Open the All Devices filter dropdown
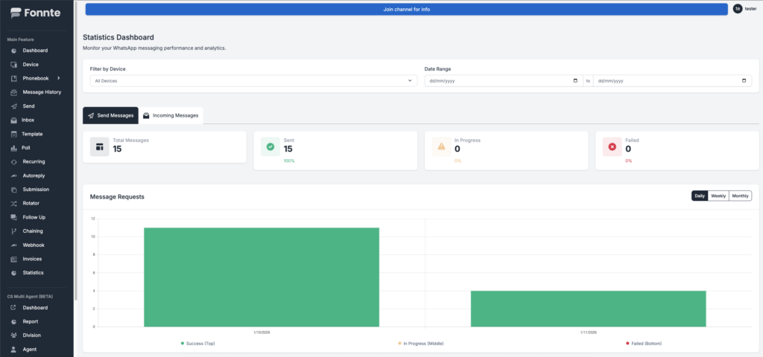This screenshot has height=357, width=763. pos(253,80)
